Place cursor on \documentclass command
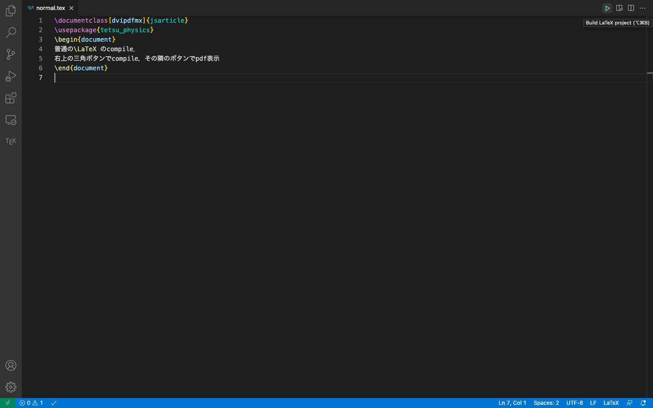 (x=81, y=20)
